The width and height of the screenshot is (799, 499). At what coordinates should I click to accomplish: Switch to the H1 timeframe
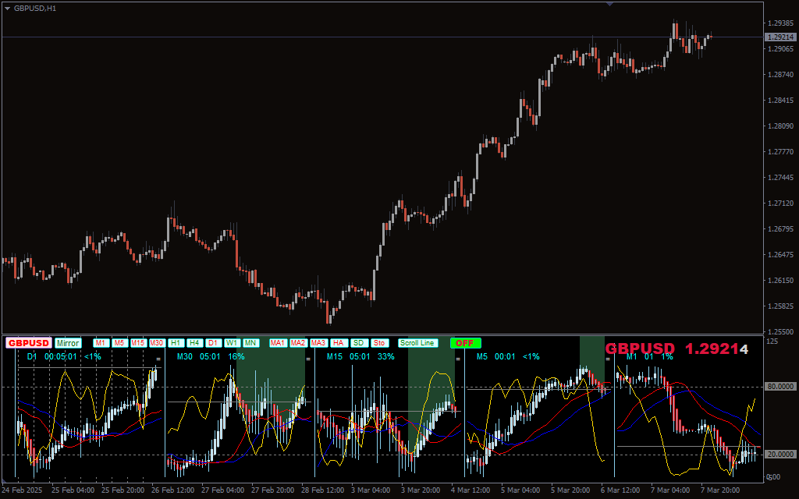tap(176, 343)
